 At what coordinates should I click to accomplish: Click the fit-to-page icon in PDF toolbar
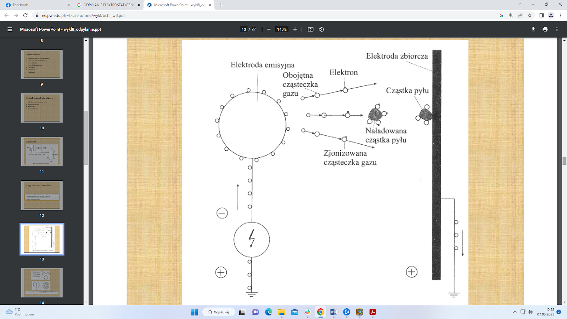coord(310,29)
